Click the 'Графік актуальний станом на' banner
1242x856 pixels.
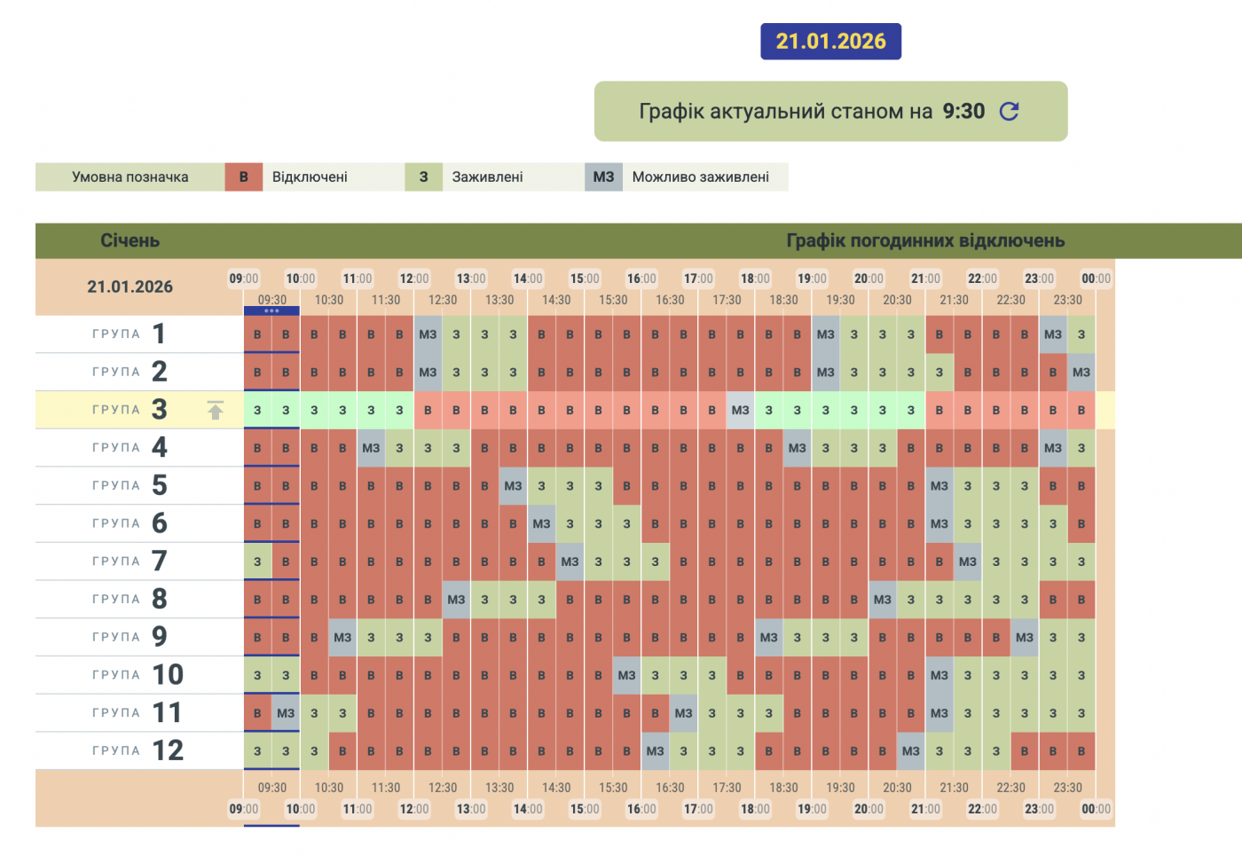(x=812, y=112)
